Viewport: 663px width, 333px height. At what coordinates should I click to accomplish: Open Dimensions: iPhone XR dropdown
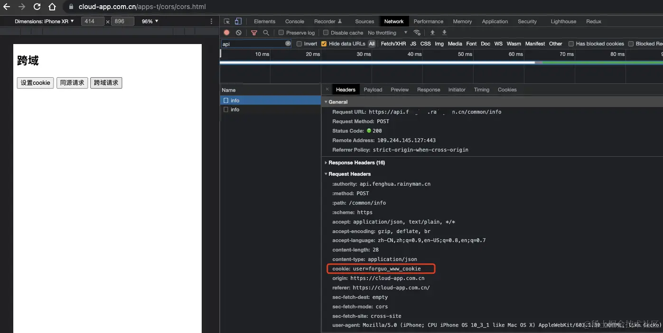(x=44, y=21)
